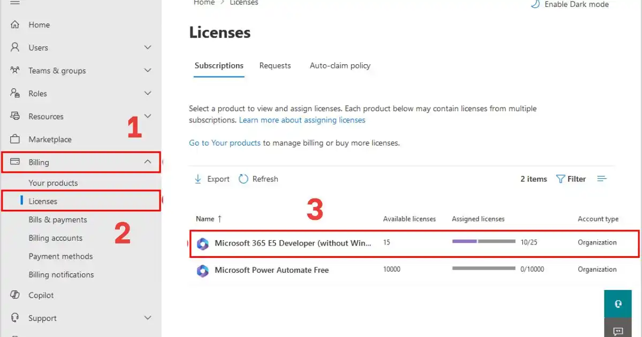Click Organization in Microsoft 365 E5 row

click(x=597, y=242)
